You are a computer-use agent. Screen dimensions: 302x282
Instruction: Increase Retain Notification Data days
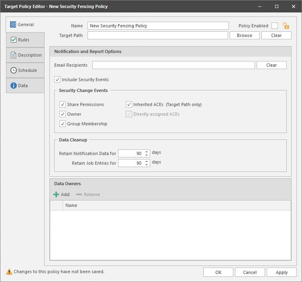(x=147, y=151)
